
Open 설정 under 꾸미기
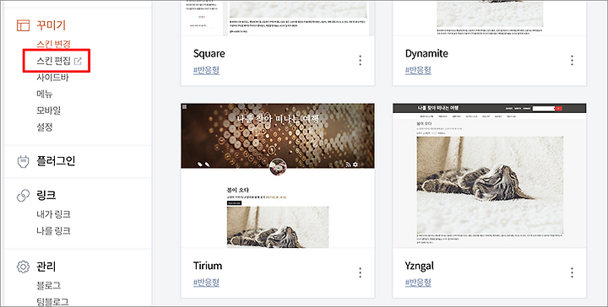click(x=45, y=127)
